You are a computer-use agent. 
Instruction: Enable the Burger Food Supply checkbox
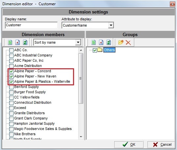[x=11, y=92]
